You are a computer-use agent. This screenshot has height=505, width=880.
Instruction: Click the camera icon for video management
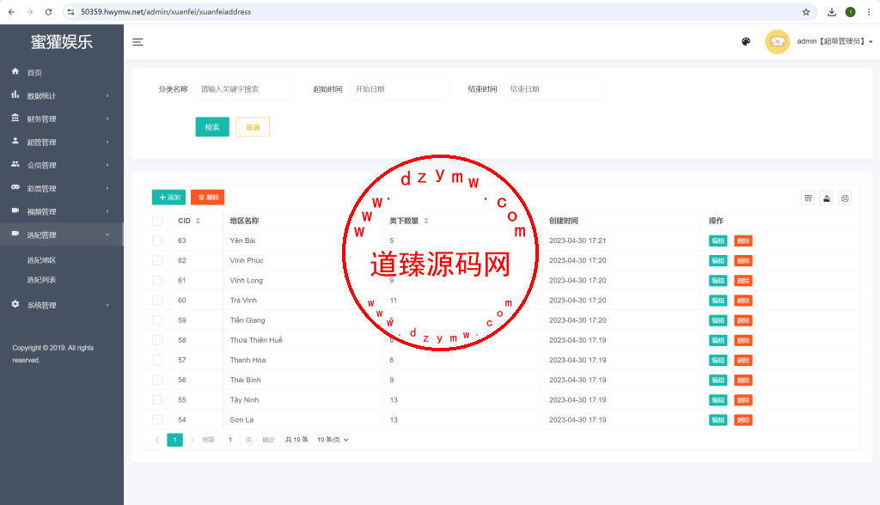(x=15, y=210)
